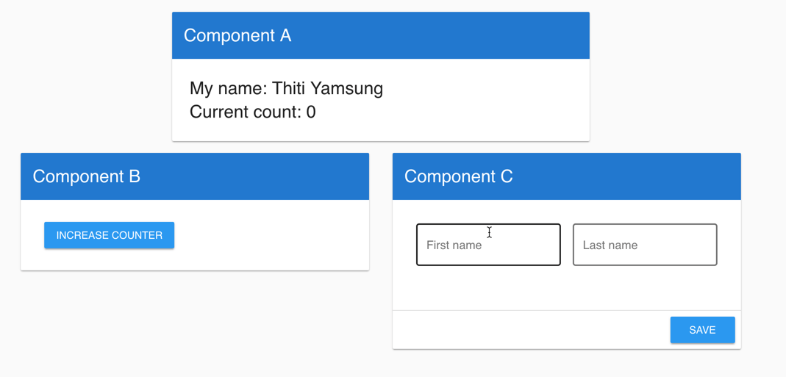The height and width of the screenshot is (377, 786).
Task: Click the footer area left of SAVE
Action: [529, 330]
